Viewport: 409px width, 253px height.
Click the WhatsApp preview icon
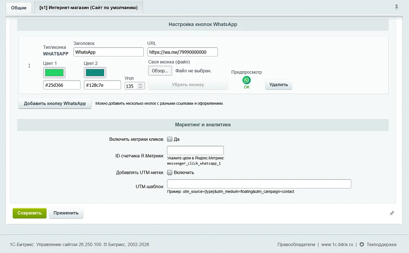point(247,81)
